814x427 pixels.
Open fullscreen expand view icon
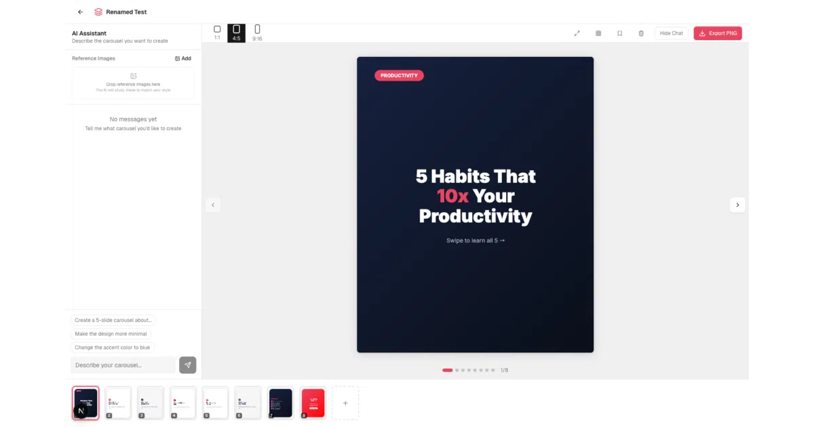pyautogui.click(x=577, y=33)
